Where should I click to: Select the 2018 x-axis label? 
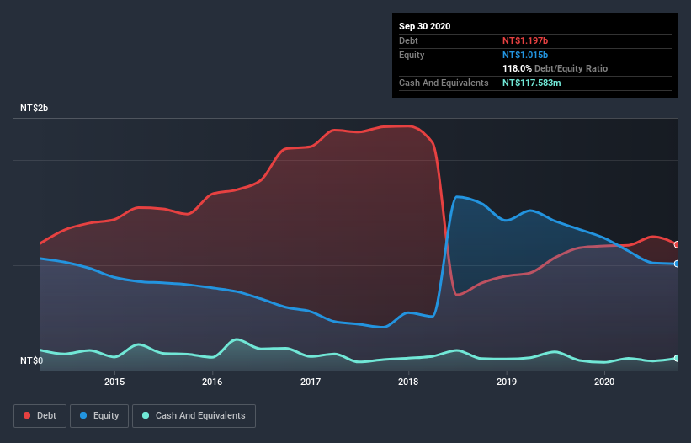(x=408, y=382)
